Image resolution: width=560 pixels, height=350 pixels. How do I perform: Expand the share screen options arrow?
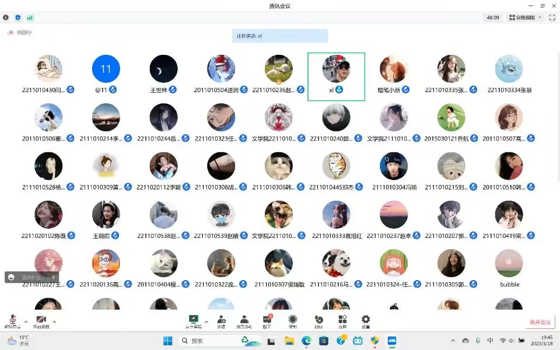pos(206,321)
